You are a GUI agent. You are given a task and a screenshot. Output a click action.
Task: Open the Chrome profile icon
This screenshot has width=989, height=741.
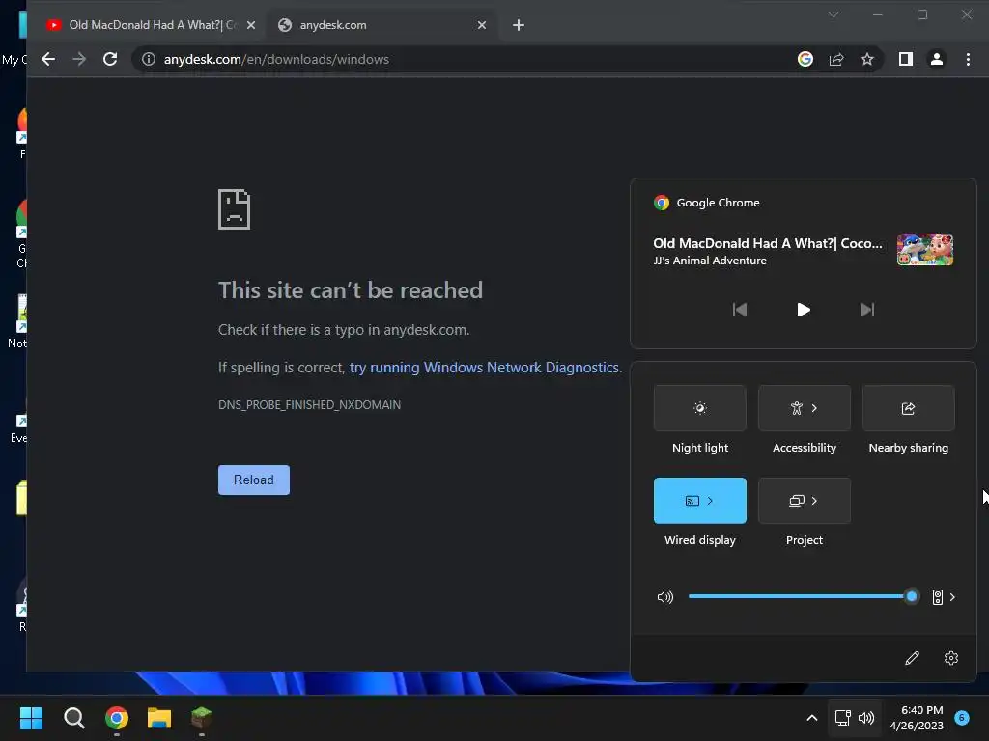click(x=937, y=59)
